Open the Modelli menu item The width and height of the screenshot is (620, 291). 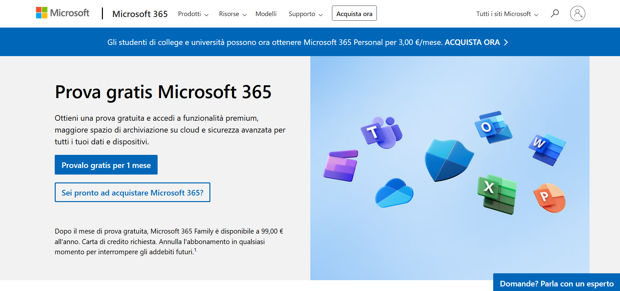266,14
